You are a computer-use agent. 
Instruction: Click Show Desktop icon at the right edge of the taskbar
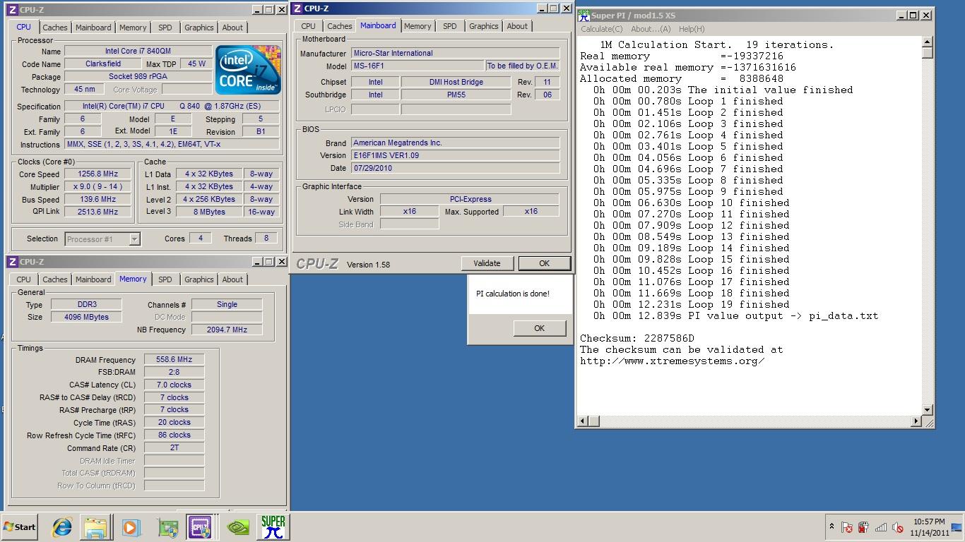click(x=958, y=526)
